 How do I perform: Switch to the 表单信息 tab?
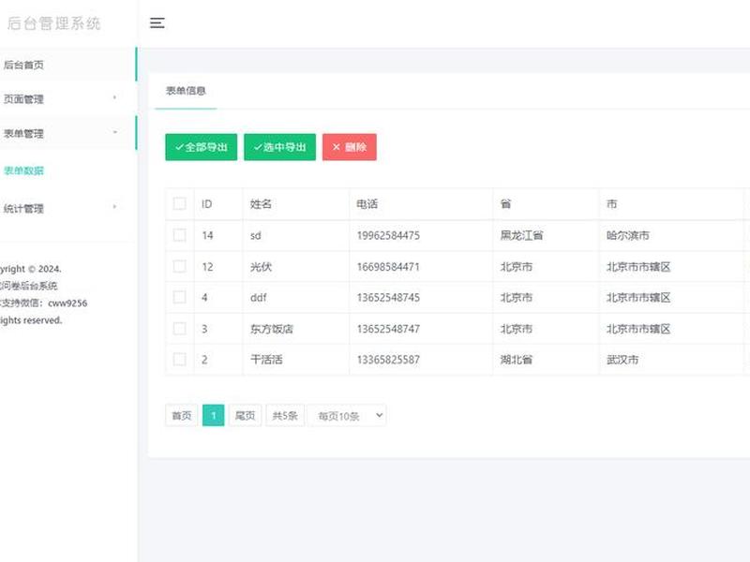(186, 90)
